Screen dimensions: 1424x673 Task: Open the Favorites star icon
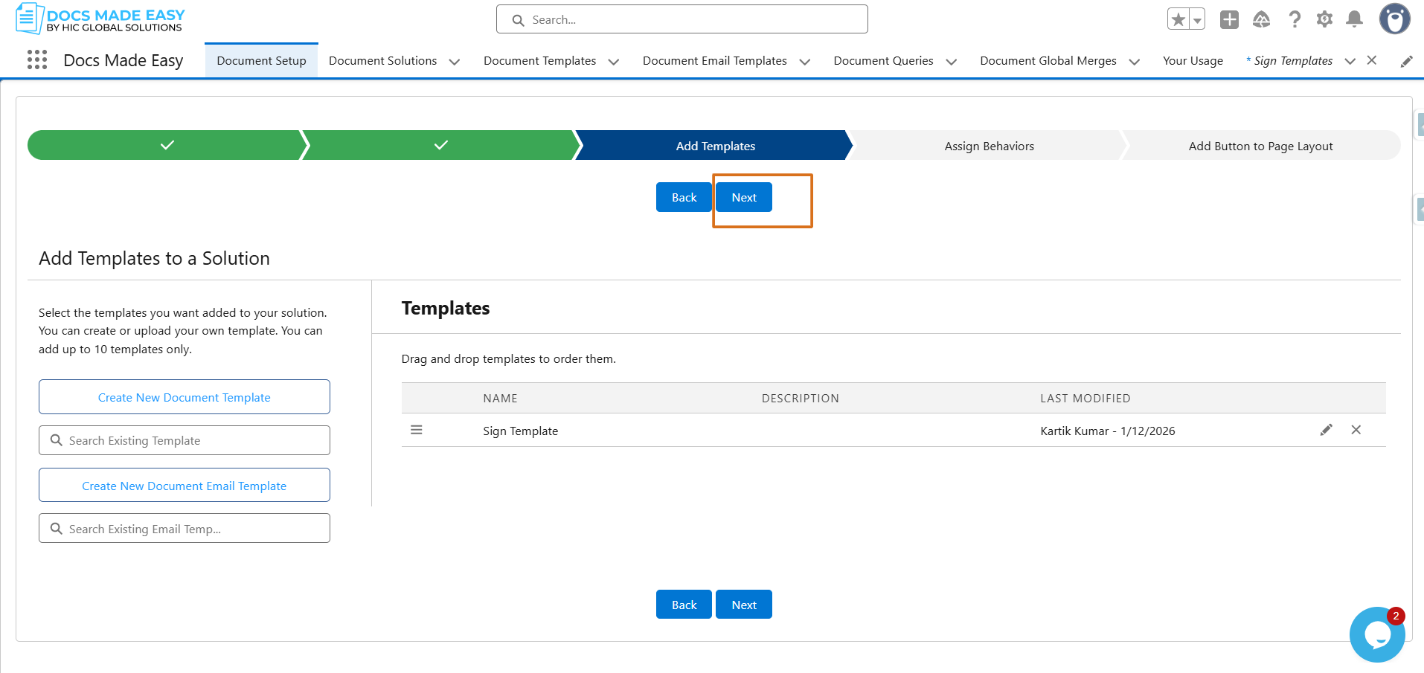[1178, 19]
